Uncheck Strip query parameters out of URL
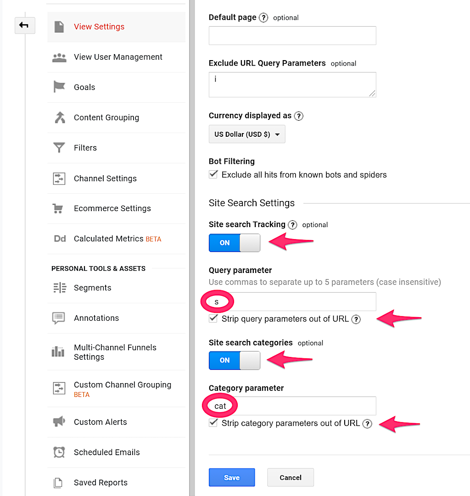 213,319
